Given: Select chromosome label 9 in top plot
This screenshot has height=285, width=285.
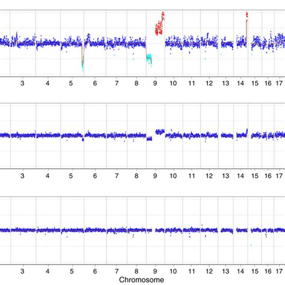Looking at the screenshot, I should (155, 83).
